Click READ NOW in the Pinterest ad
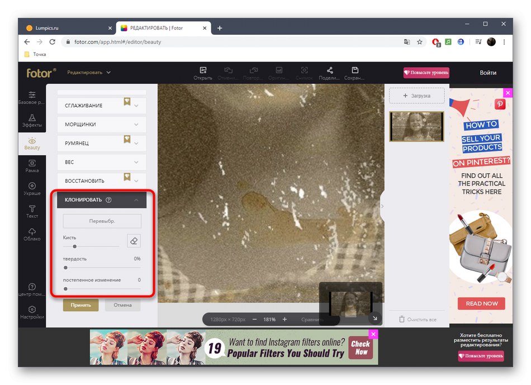Screen dimensions: 531x385 pyautogui.click(x=482, y=303)
